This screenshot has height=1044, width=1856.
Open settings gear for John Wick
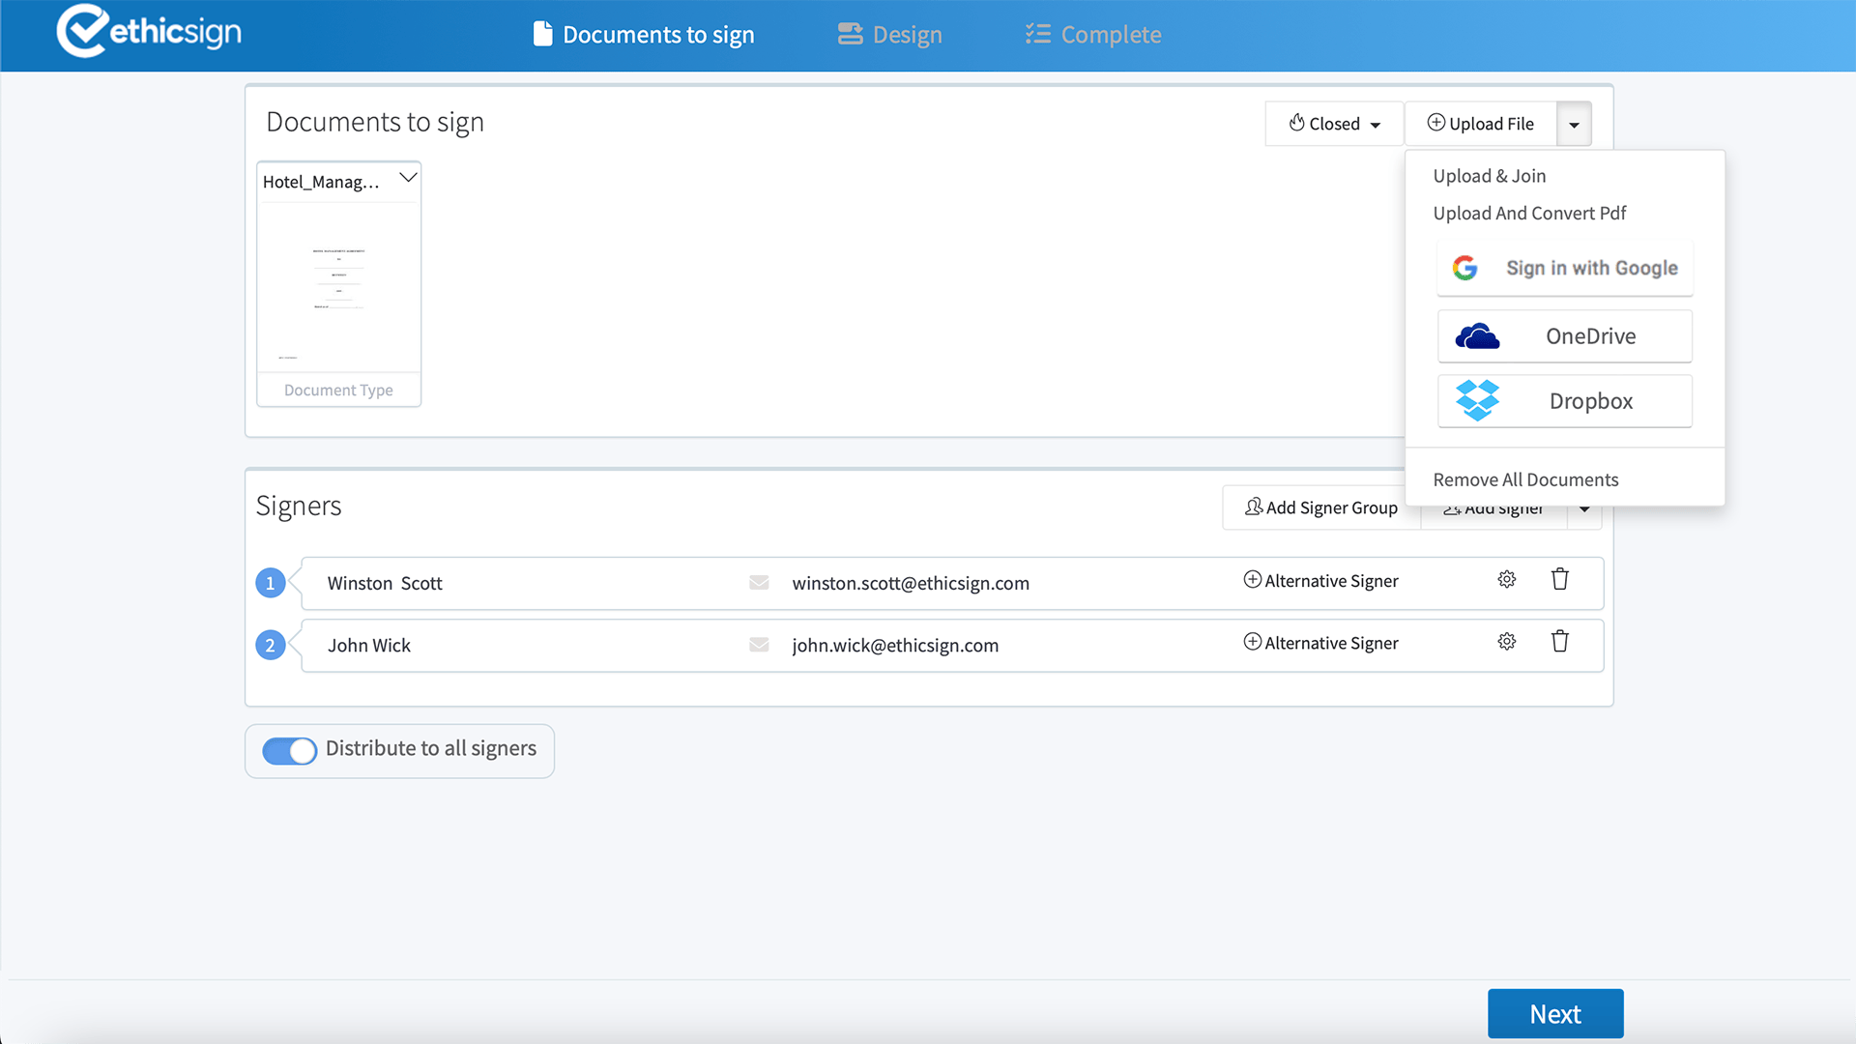pos(1506,642)
